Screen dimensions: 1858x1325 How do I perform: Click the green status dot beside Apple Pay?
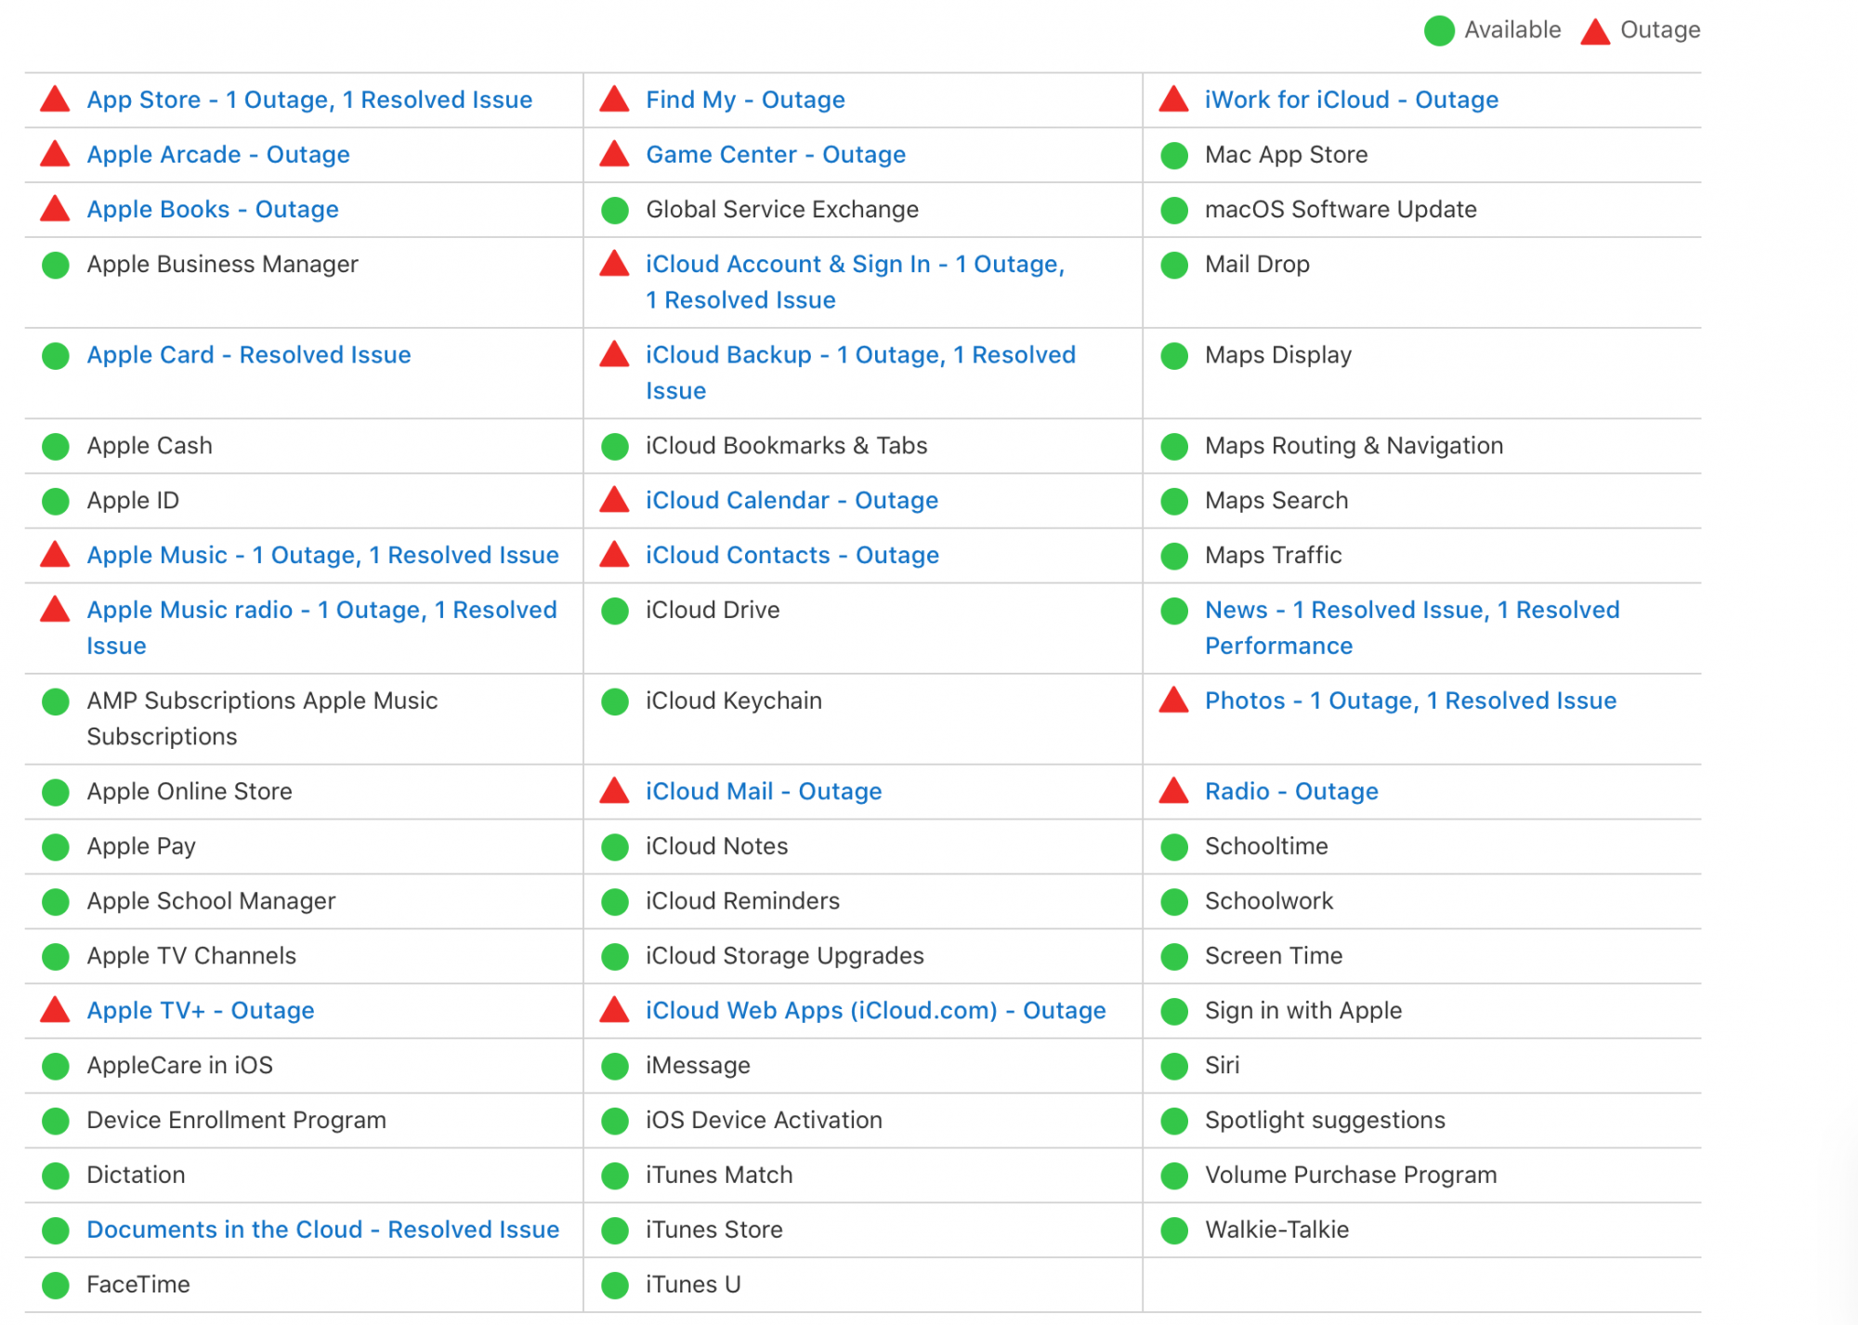point(56,846)
